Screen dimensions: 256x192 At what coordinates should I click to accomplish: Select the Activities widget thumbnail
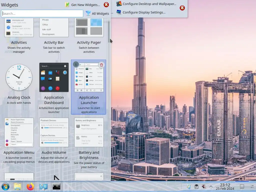click(x=19, y=27)
